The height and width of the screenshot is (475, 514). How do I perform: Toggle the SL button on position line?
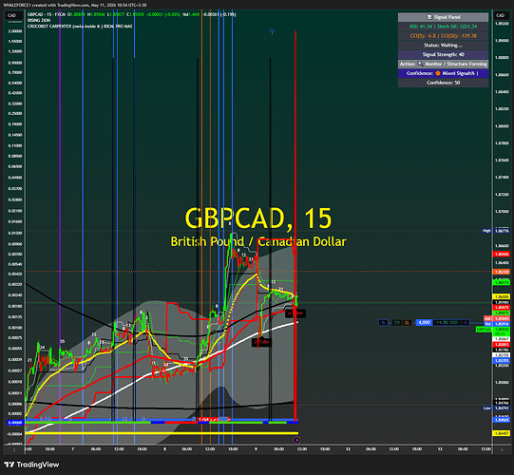(407, 323)
